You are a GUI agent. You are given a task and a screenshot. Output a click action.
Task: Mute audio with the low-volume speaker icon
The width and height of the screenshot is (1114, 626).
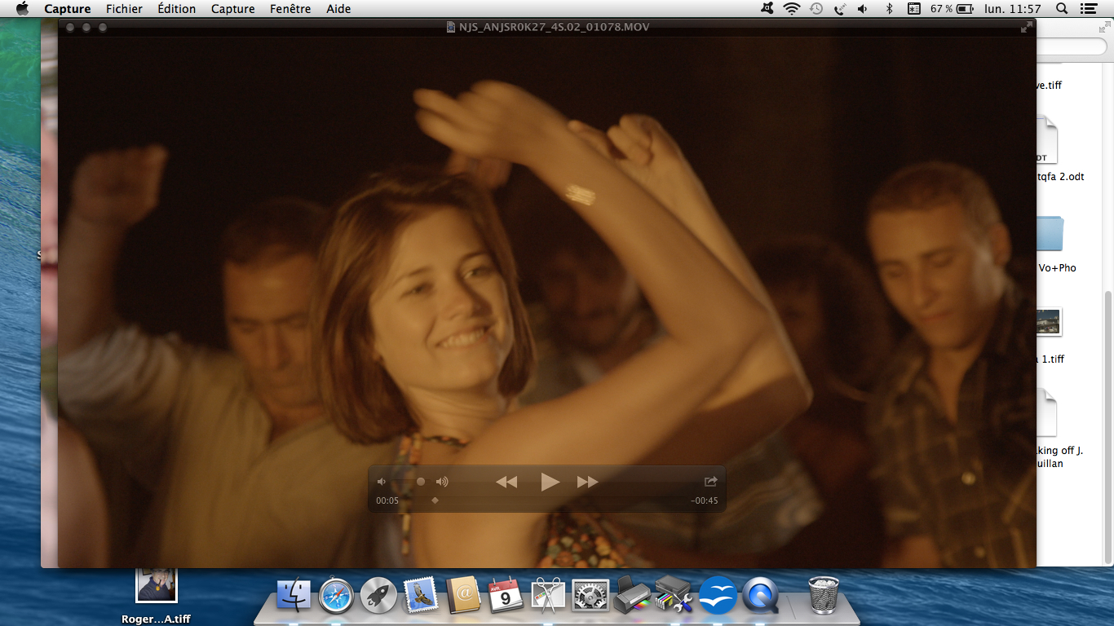[x=381, y=482]
